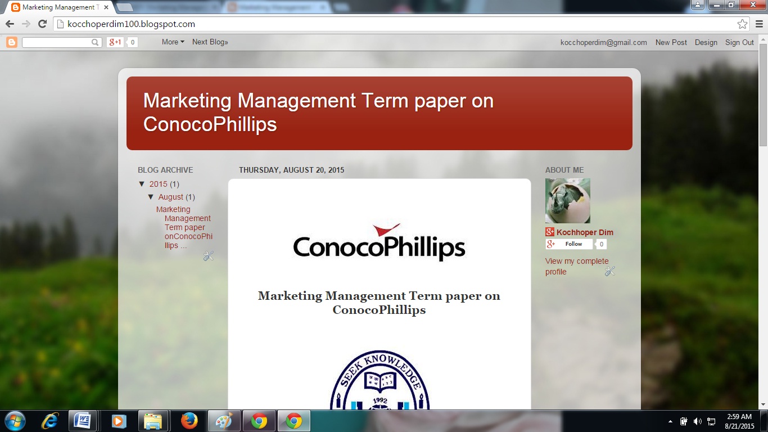
Task: Click the blog header title text
Action: (x=318, y=112)
